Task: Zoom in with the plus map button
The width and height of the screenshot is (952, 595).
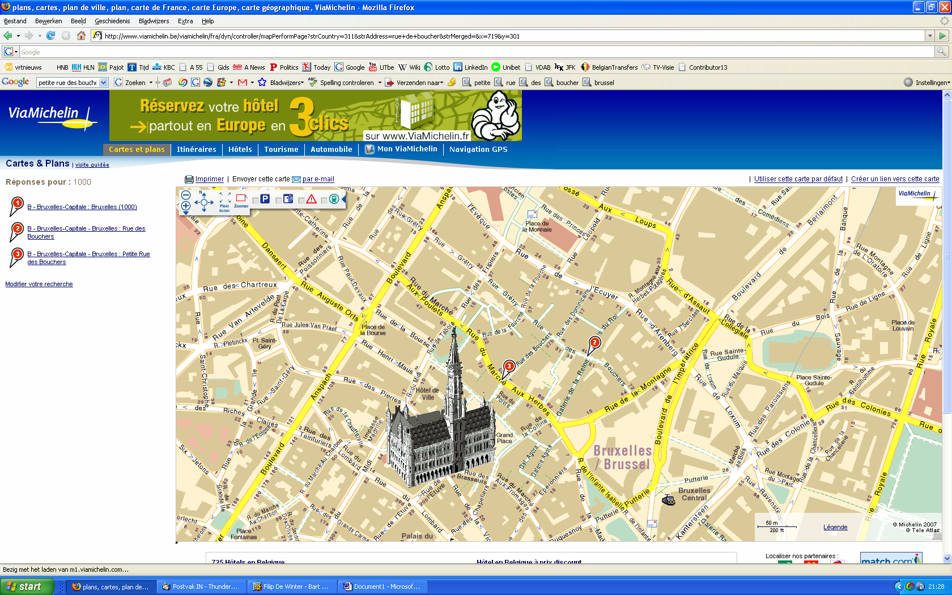Action: (185, 206)
